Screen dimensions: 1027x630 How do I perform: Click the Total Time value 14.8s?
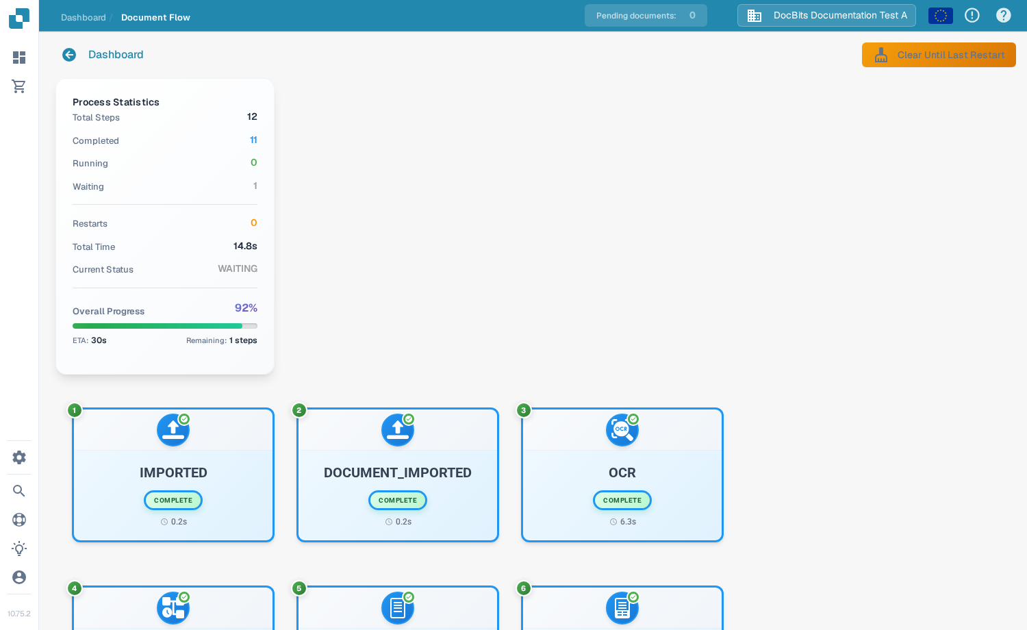coord(245,246)
